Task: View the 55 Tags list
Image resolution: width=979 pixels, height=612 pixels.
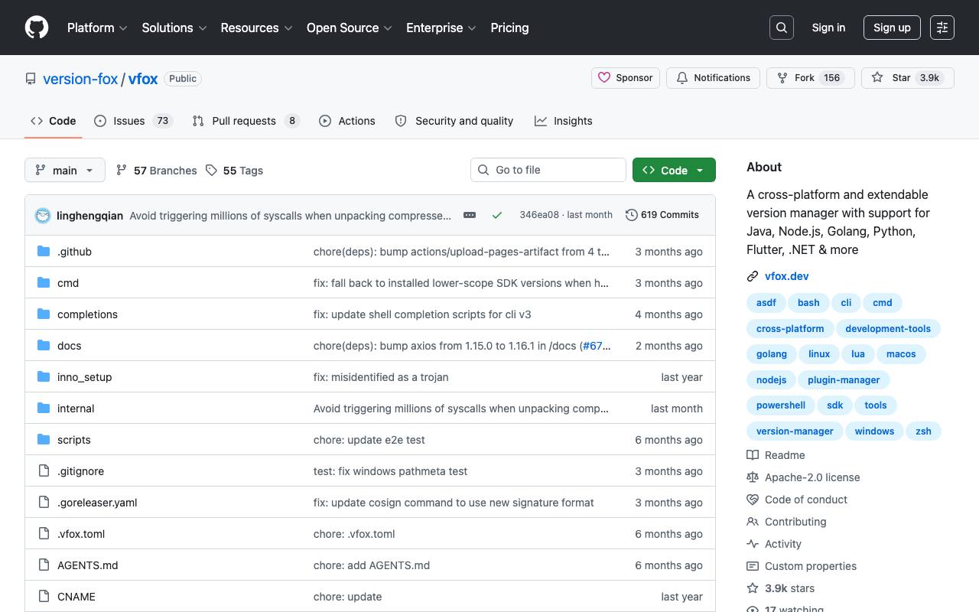Action: click(234, 171)
